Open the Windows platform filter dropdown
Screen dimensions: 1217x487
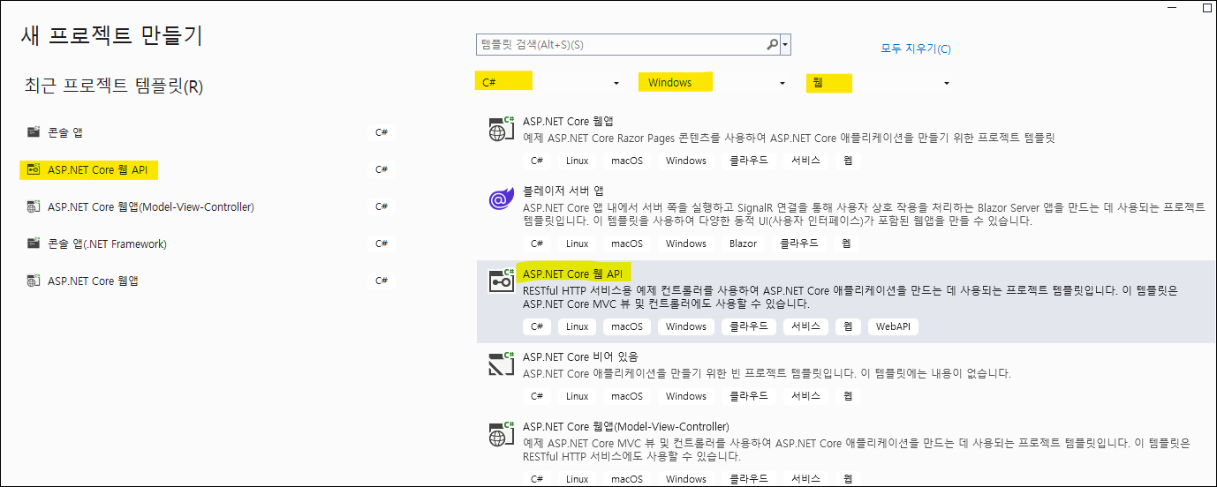click(x=782, y=83)
